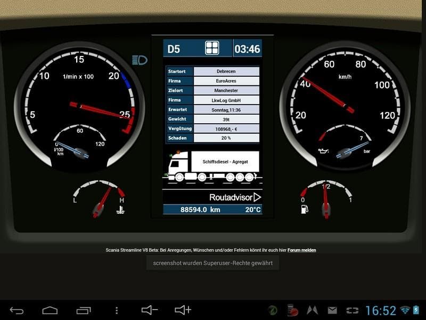Tap the battery status icon
Screen dimensions: 426x320
click(x=416, y=310)
